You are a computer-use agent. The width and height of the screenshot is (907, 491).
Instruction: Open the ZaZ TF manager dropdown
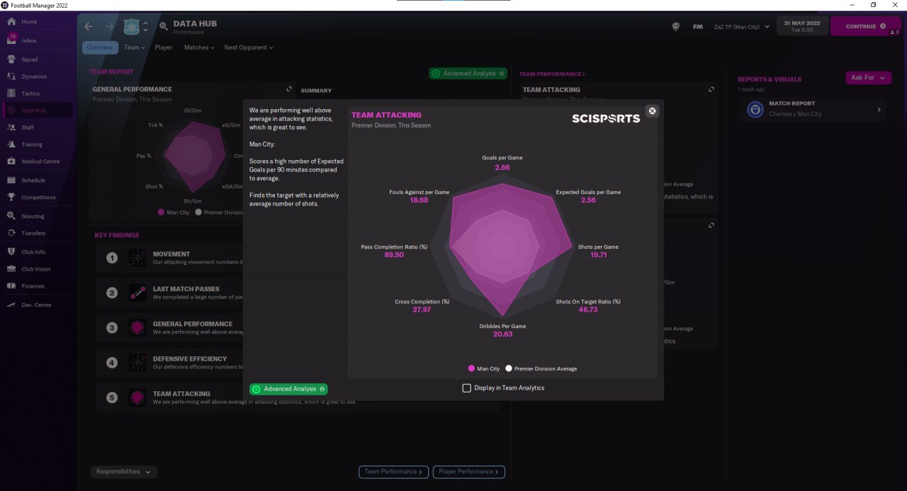[741, 27]
